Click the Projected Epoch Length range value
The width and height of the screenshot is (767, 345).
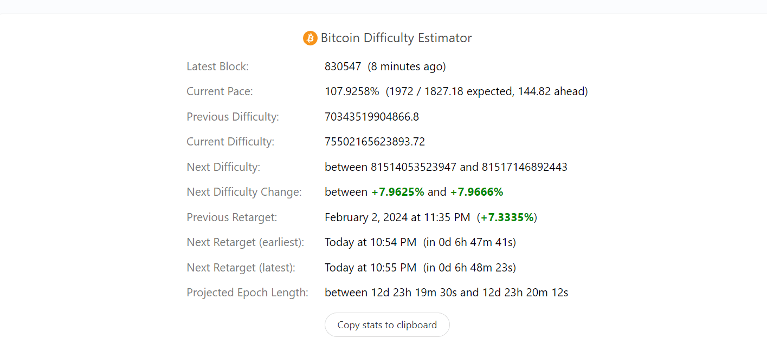446,293
